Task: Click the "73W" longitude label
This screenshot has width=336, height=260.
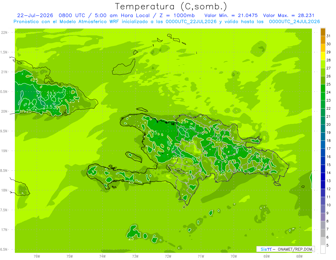Action: click(135, 256)
